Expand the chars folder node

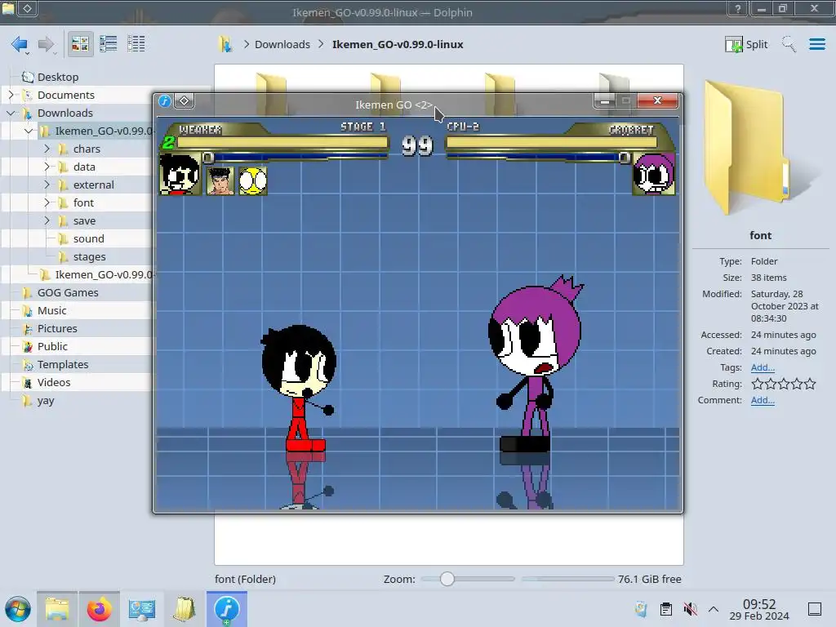coord(47,149)
